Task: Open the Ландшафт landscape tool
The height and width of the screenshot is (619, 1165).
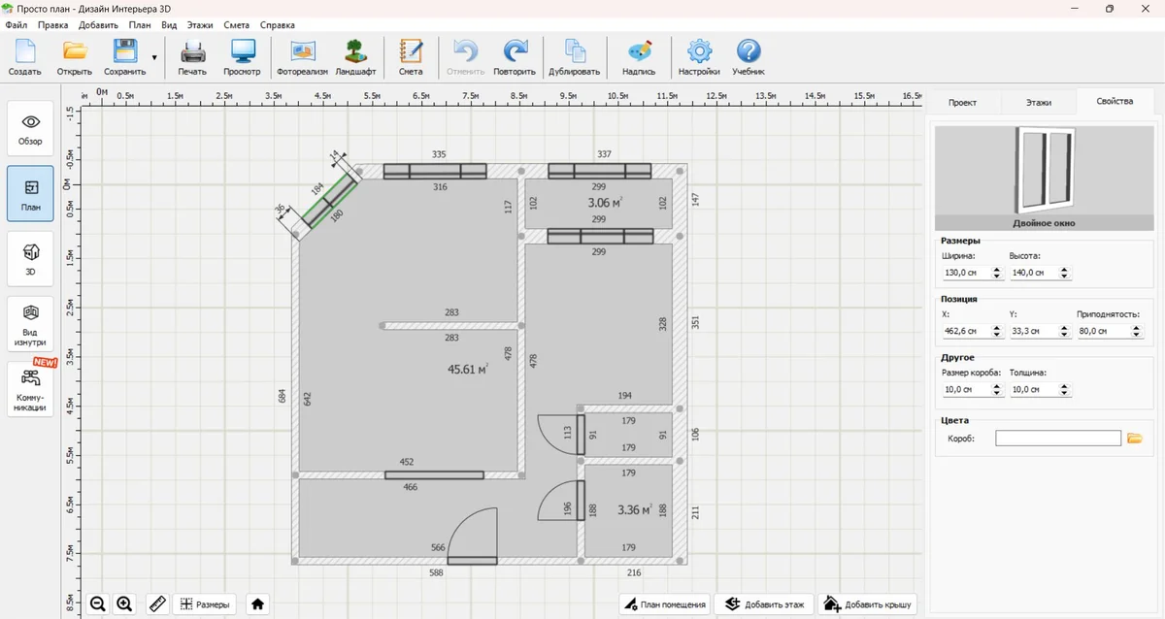Action: [355, 57]
